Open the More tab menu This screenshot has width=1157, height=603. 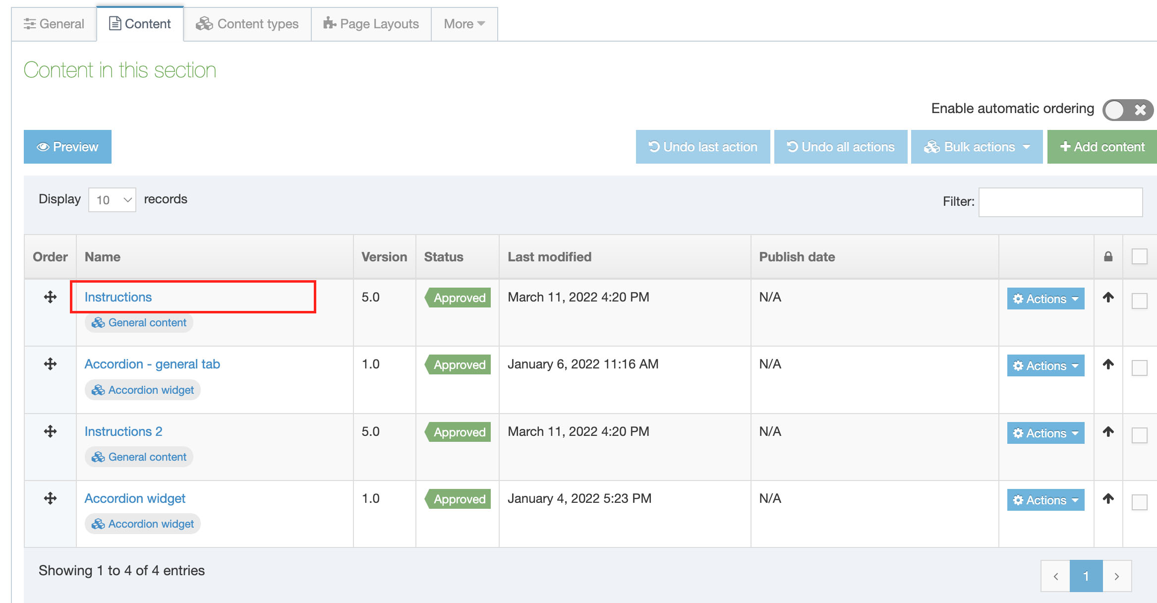click(464, 24)
